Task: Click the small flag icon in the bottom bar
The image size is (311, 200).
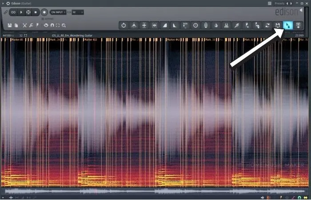Action: [x=281, y=198]
